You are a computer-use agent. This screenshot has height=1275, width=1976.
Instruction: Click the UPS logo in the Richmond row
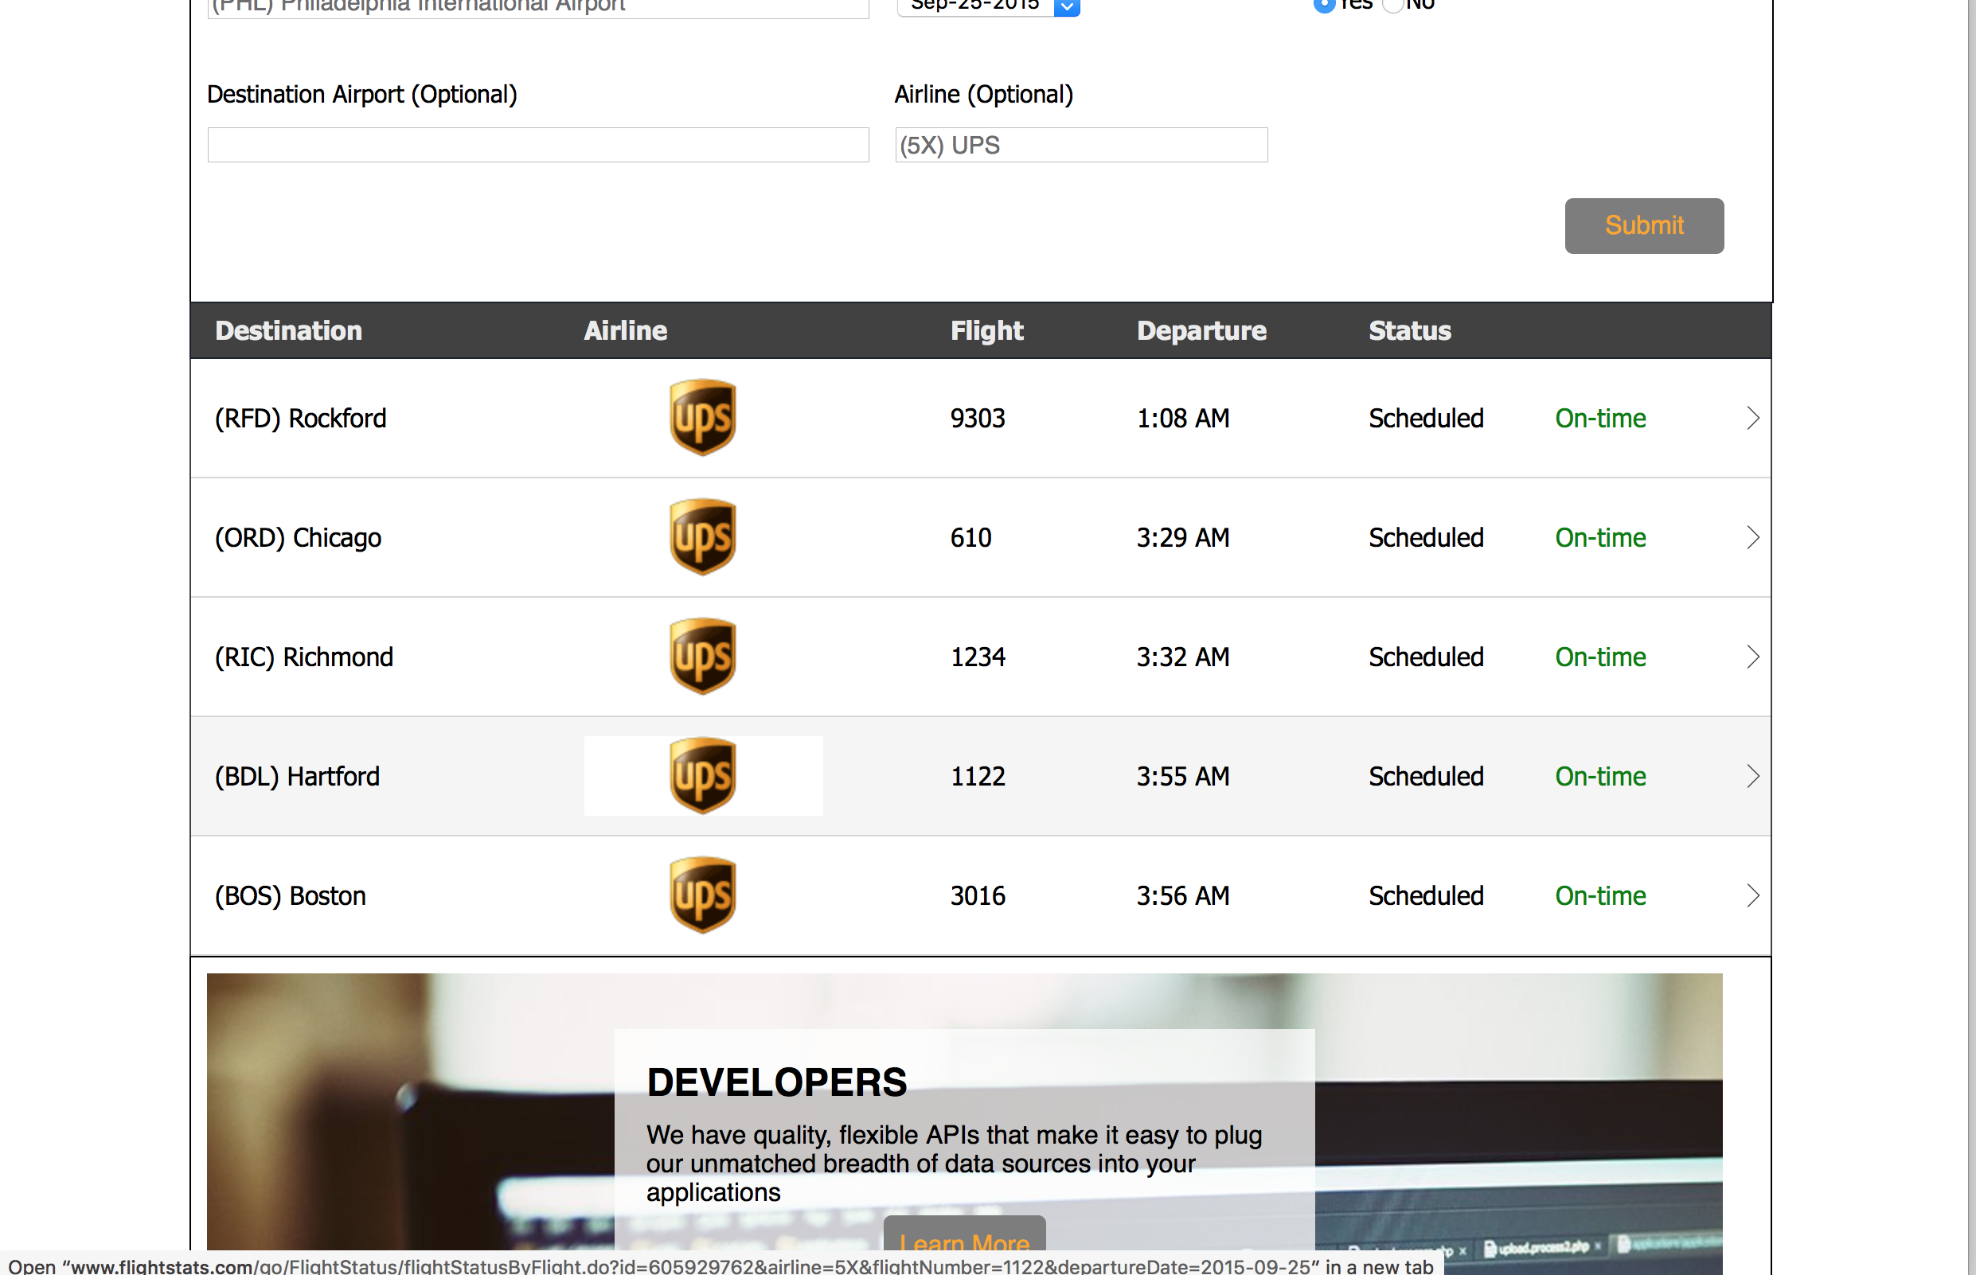coord(702,656)
